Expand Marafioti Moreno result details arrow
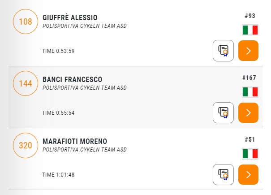 tap(248, 174)
